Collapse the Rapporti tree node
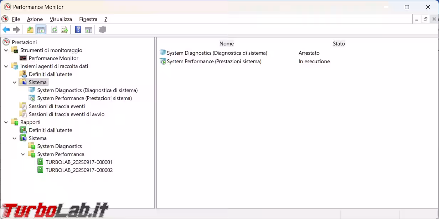Screen dimensions: 439x219 pos(6,122)
